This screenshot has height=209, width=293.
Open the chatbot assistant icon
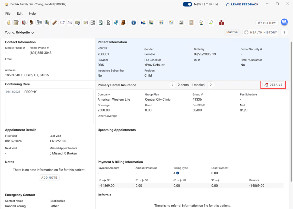[x=284, y=22]
